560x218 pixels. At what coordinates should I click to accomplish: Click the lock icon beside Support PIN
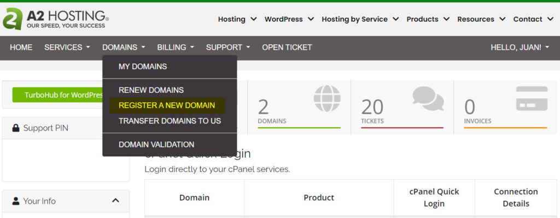click(x=16, y=128)
